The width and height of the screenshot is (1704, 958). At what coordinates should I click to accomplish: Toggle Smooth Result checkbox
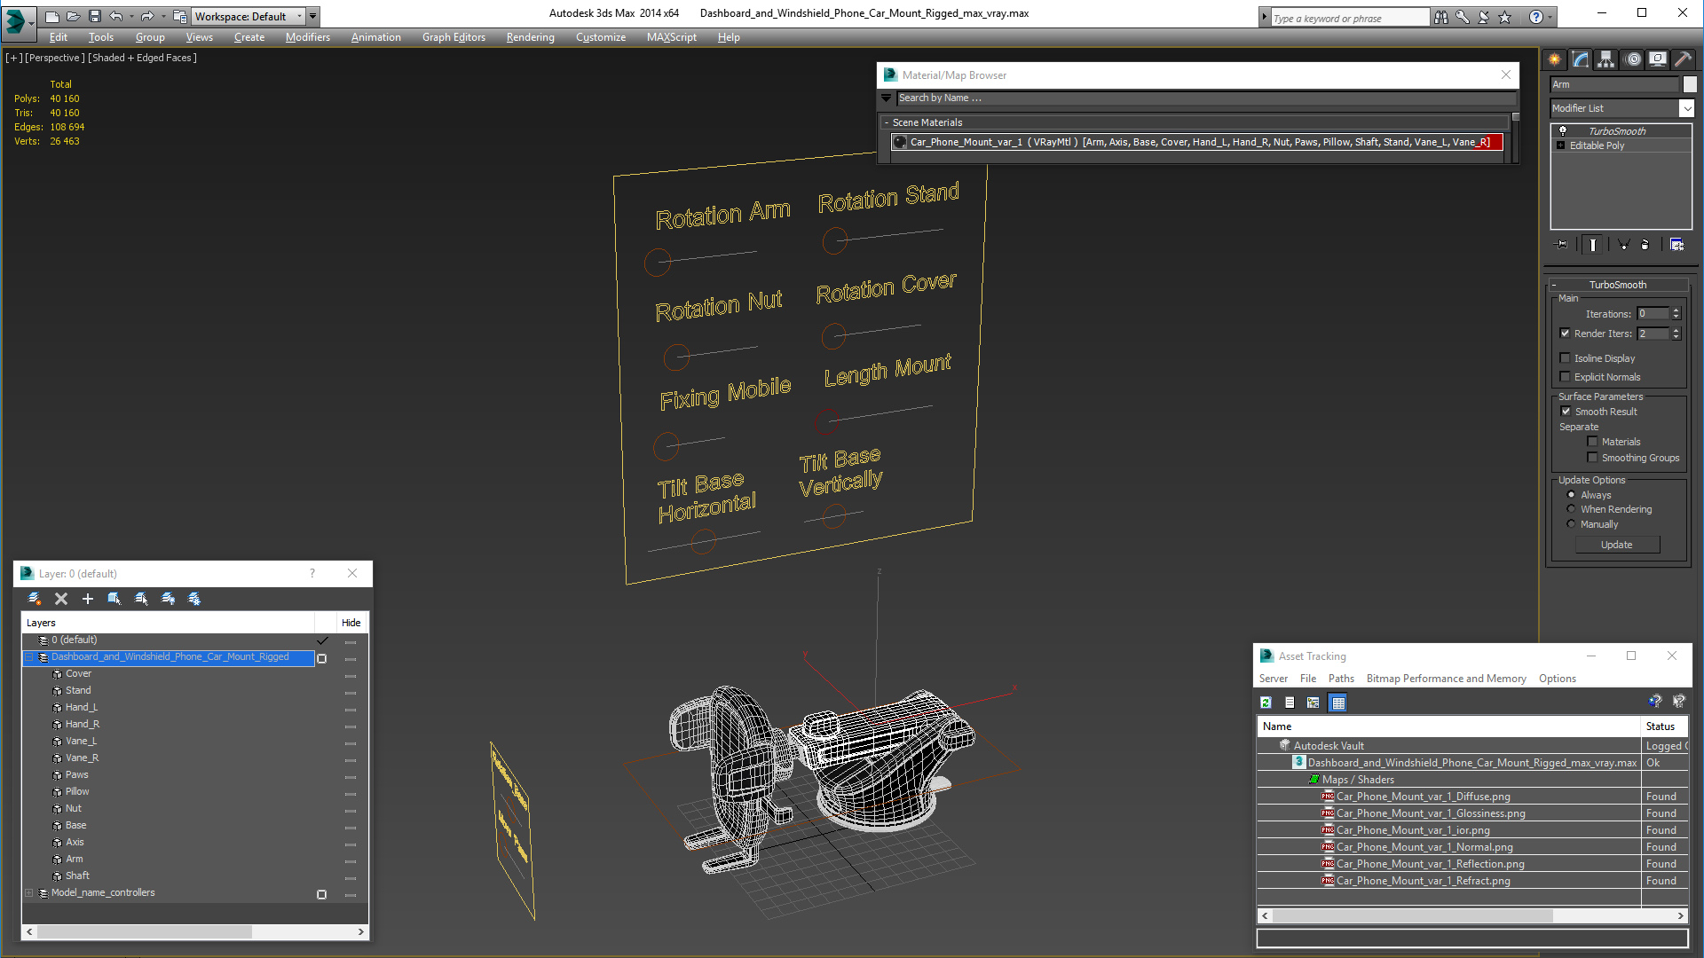(1566, 412)
